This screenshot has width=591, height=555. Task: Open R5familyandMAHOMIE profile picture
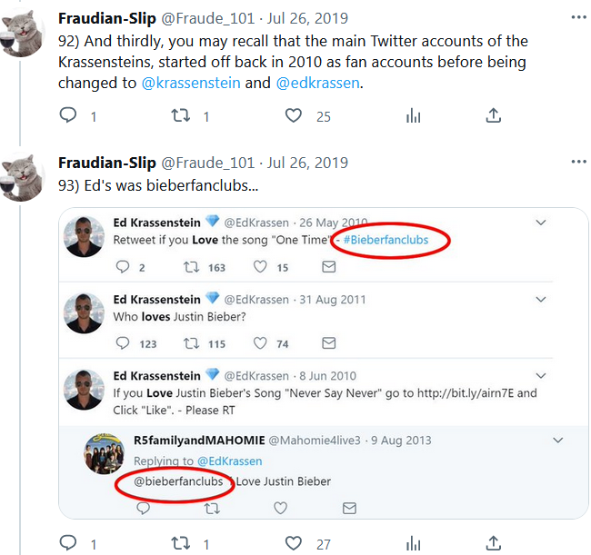(x=104, y=454)
